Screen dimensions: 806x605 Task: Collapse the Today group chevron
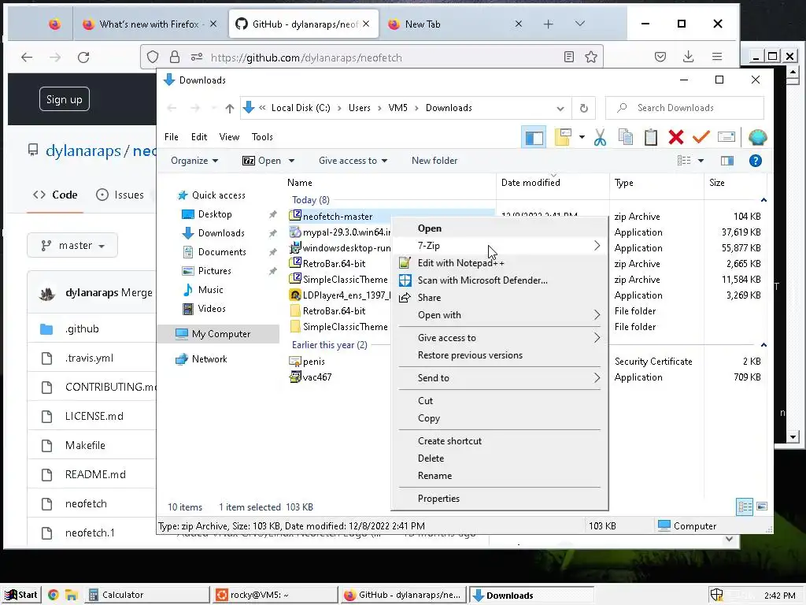pos(763,200)
